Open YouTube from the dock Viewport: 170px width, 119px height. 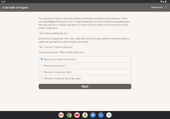click(x=77, y=115)
